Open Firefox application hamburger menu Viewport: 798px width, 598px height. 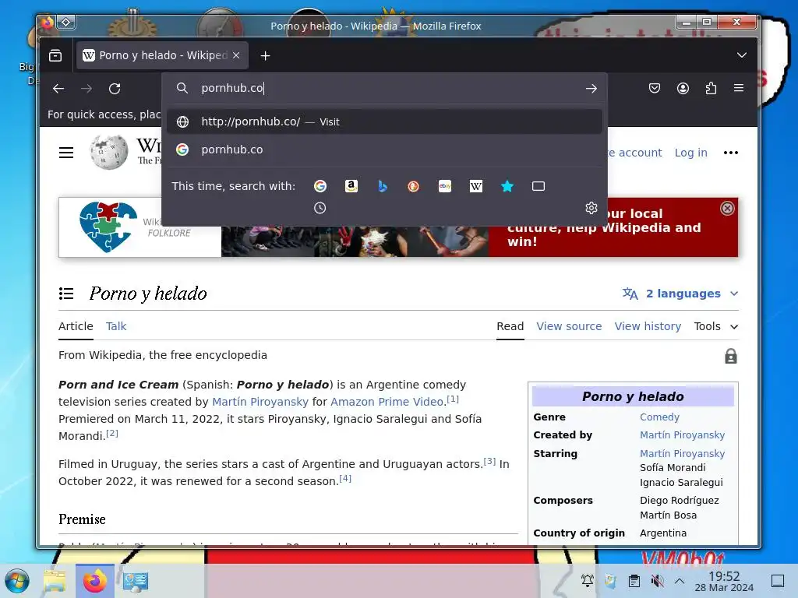tap(739, 88)
